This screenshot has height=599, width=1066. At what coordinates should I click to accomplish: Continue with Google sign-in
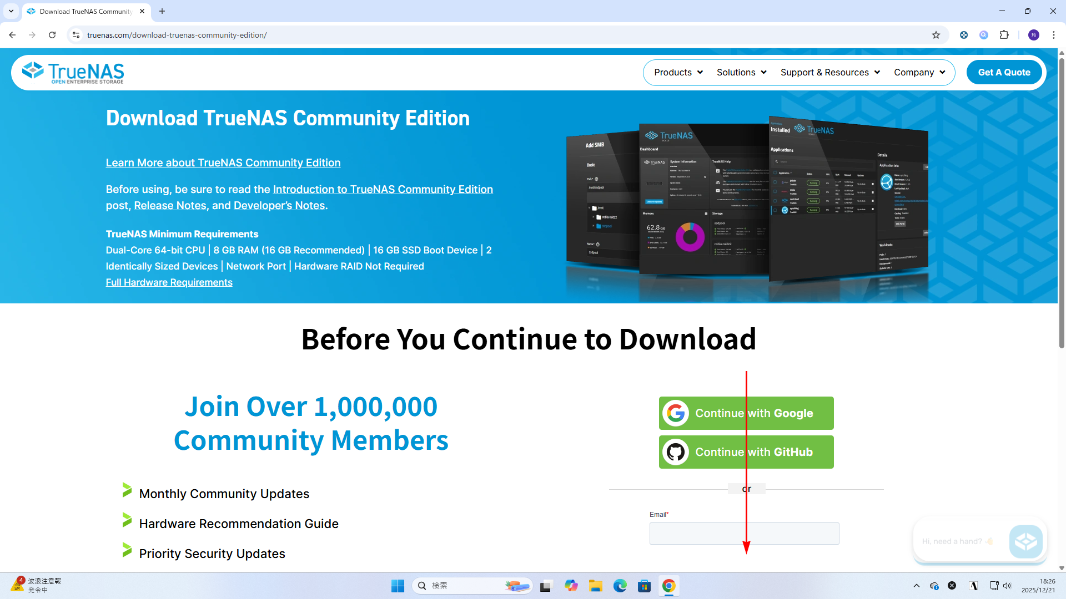(x=746, y=413)
